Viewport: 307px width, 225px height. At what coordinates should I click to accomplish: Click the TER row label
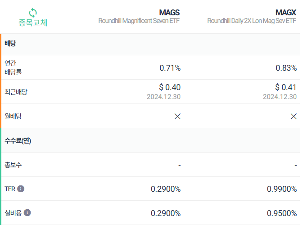[x=10, y=189]
